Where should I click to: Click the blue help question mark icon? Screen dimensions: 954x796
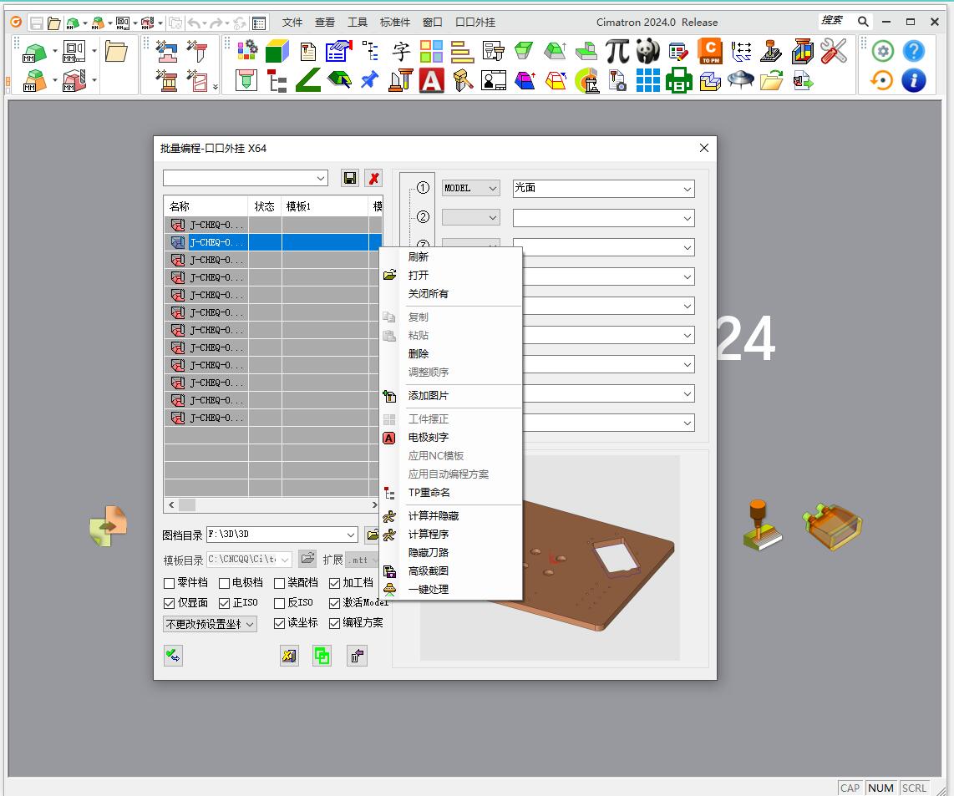[x=913, y=52]
